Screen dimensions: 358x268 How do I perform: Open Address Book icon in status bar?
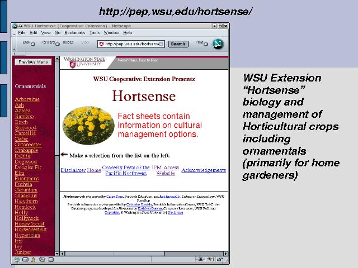pos(50,259)
